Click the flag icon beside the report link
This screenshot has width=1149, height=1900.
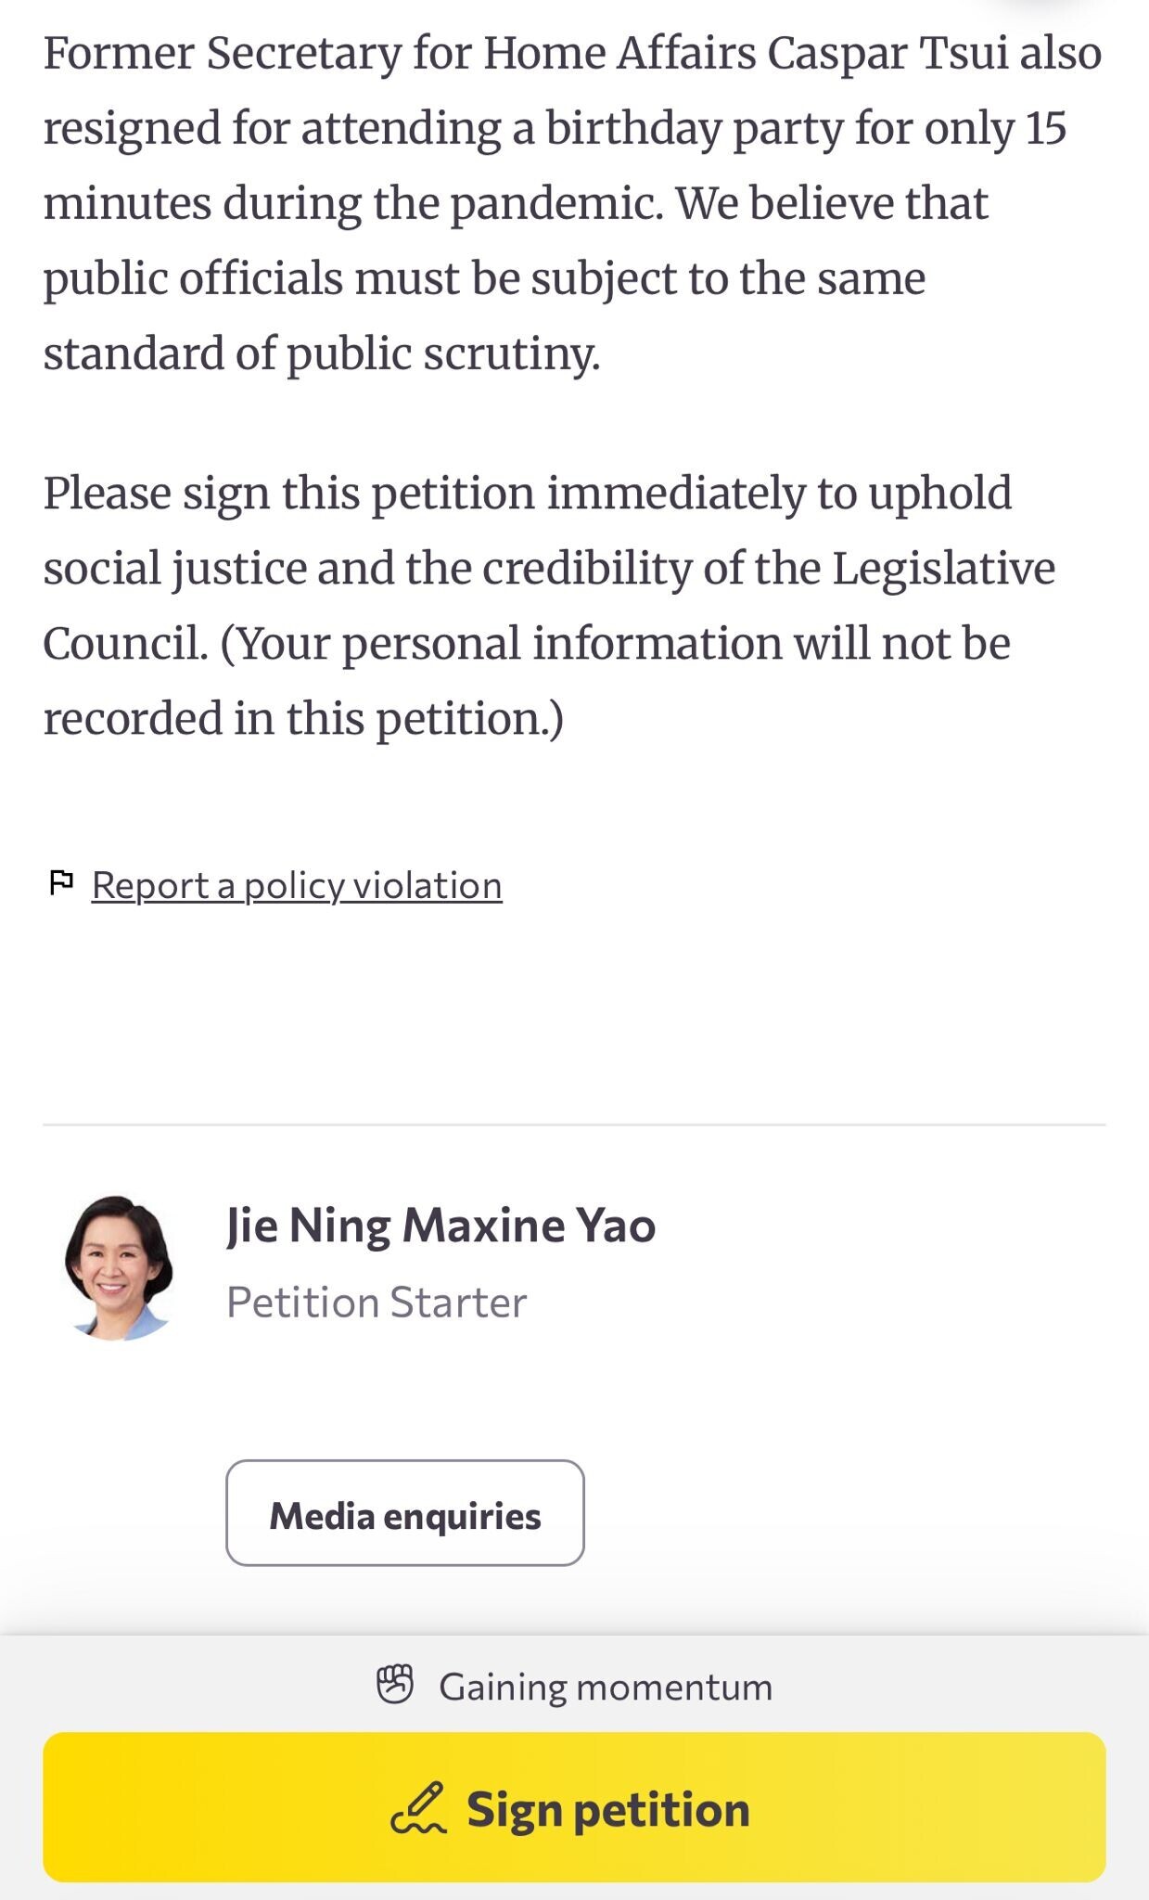61,883
